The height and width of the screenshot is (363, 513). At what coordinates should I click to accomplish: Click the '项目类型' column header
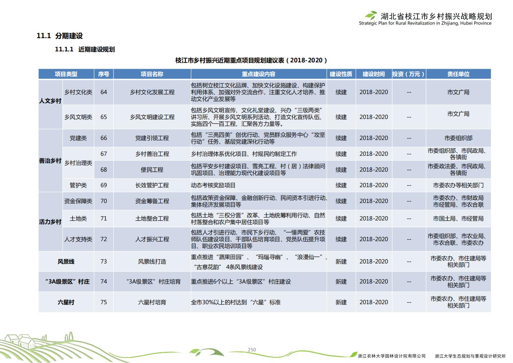click(x=66, y=74)
